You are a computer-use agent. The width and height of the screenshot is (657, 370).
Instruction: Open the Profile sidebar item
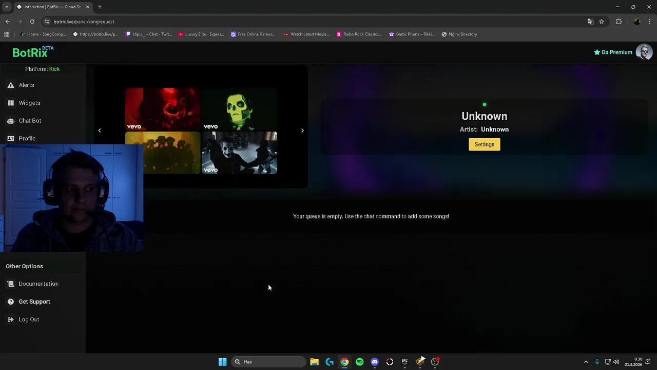coord(27,138)
